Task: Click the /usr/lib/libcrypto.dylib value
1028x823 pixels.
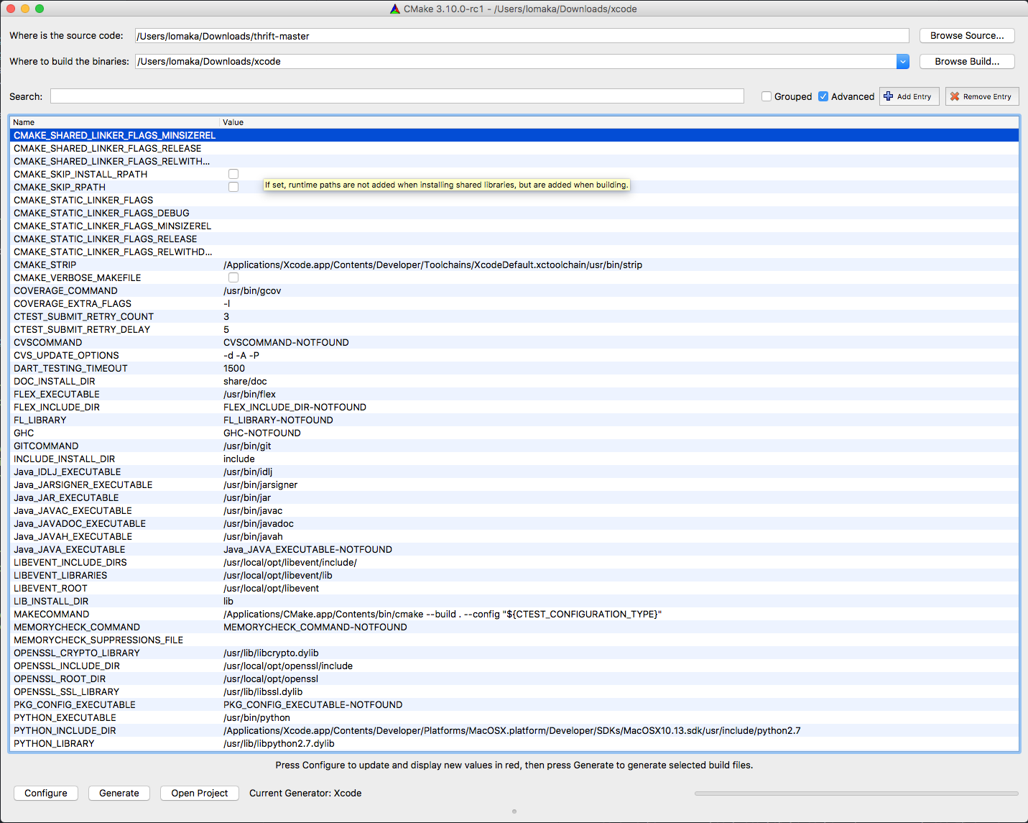Action: click(x=271, y=653)
